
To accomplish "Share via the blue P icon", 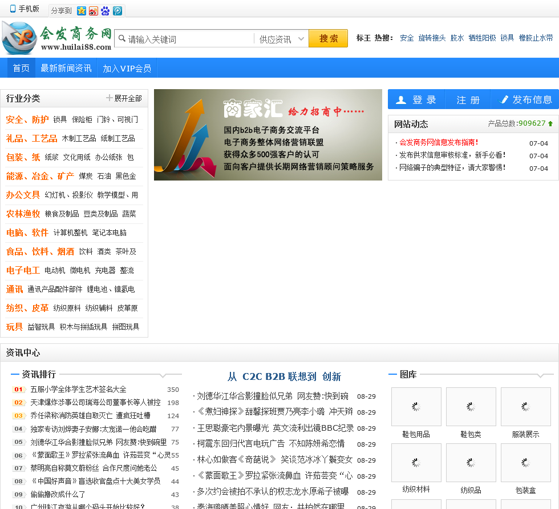I will pyautogui.click(x=118, y=11).
